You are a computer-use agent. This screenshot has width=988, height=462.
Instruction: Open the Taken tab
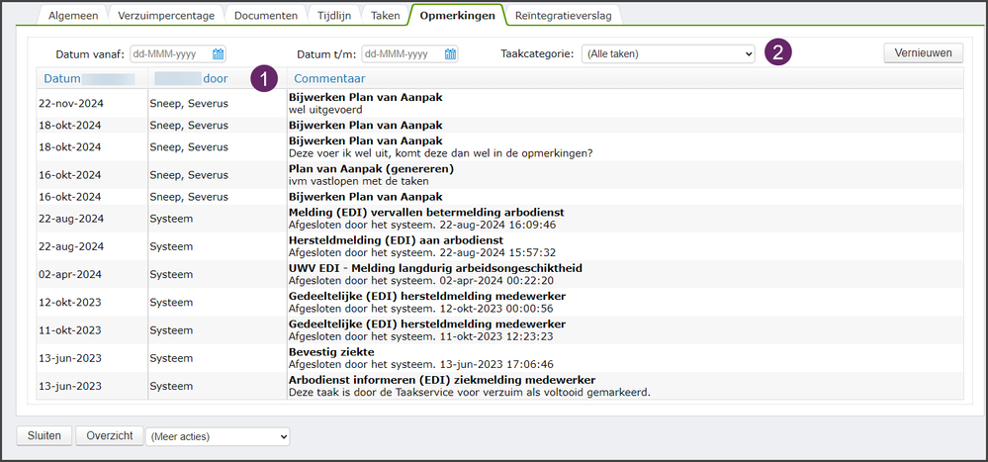pos(386,16)
